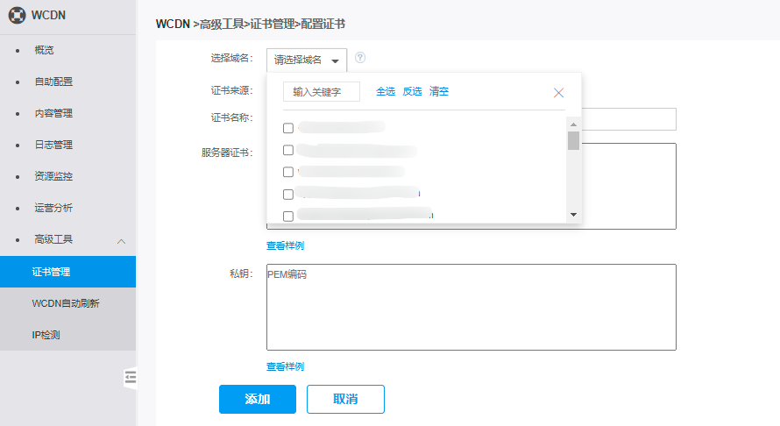Click the domain list scroll up arrow
780x426 pixels.
(573, 123)
